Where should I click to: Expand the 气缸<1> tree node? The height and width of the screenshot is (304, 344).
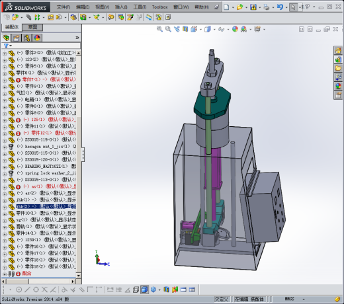pyautogui.click(x=5, y=94)
